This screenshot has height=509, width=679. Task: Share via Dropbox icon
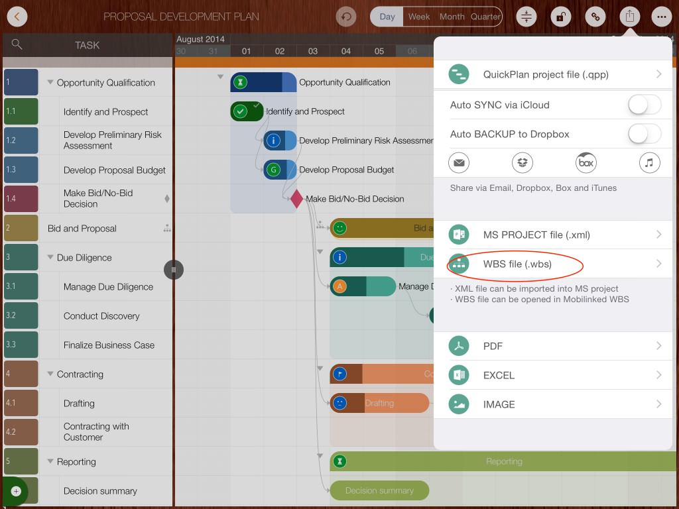click(523, 162)
